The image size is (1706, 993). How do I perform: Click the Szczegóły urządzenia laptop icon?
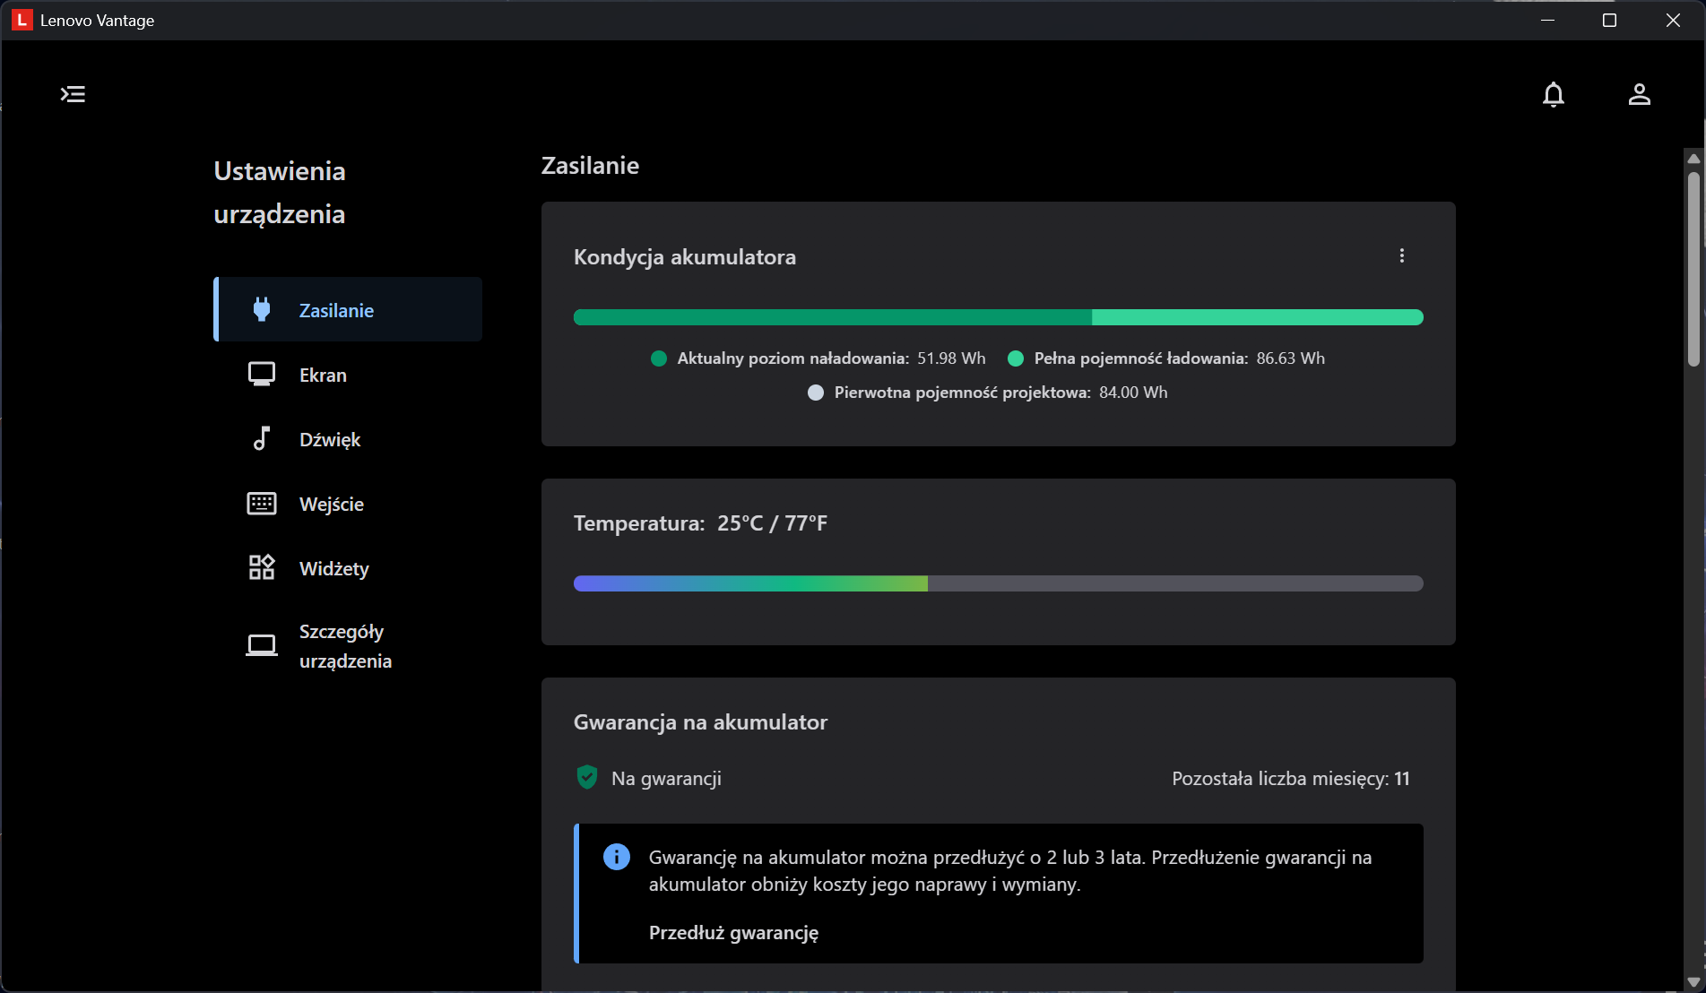[x=261, y=645]
